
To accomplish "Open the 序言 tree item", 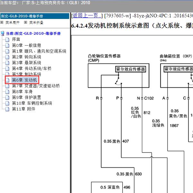I will [x=16, y=39].
